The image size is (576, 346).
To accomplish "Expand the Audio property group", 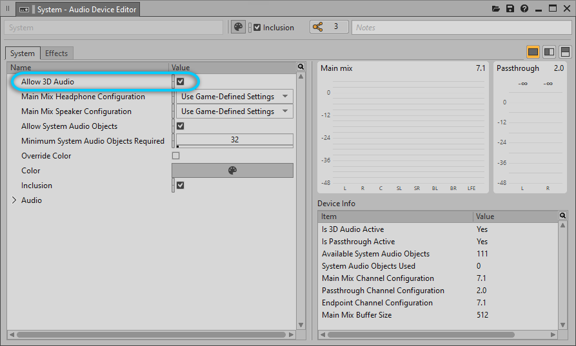I will point(14,200).
